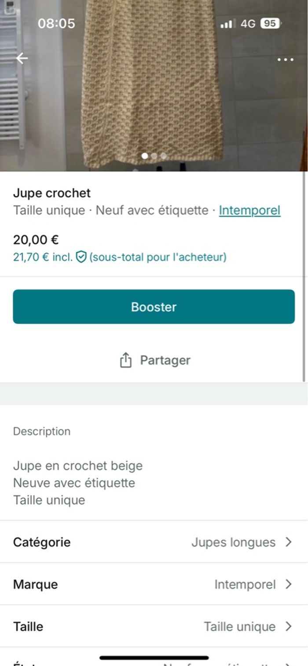
Task: Select the third photo carousel dot
Action: tap(163, 156)
